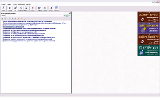
Task: Click the blue info icon in catalog toolbar
Action: (x=12, y=19)
